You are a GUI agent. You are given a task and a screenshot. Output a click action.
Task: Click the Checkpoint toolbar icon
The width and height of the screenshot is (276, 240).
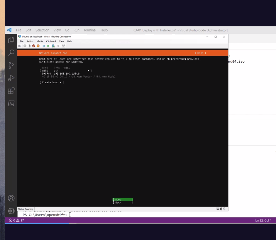53,46
